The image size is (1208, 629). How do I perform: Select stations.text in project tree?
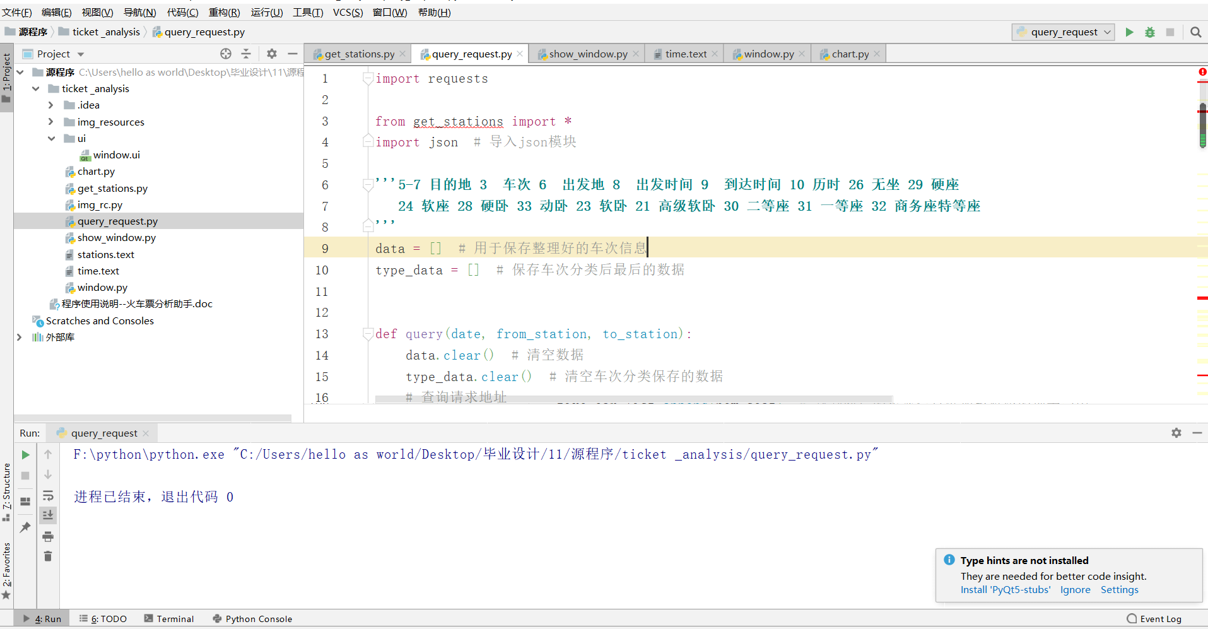(x=105, y=254)
